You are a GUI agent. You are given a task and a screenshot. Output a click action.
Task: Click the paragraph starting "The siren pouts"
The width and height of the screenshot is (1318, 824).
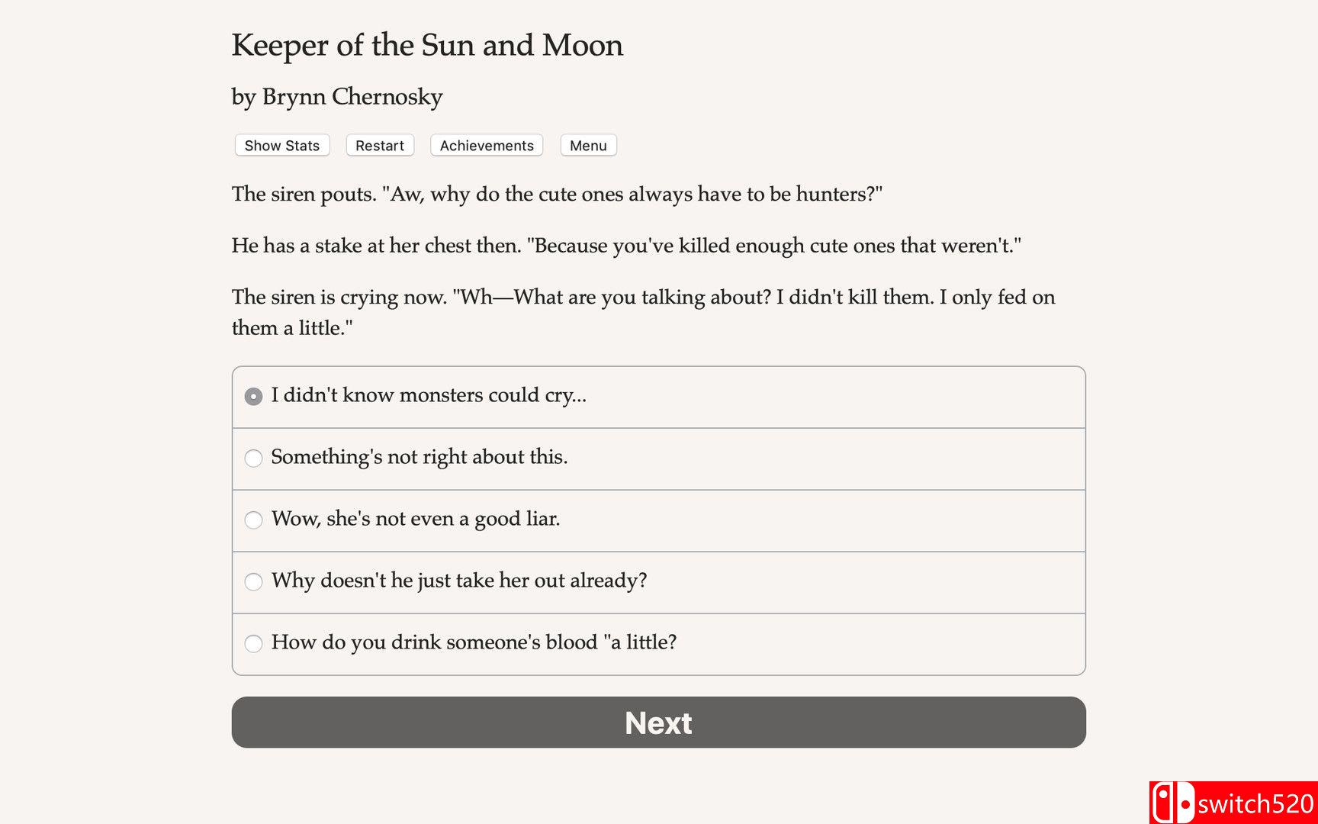pos(557,194)
